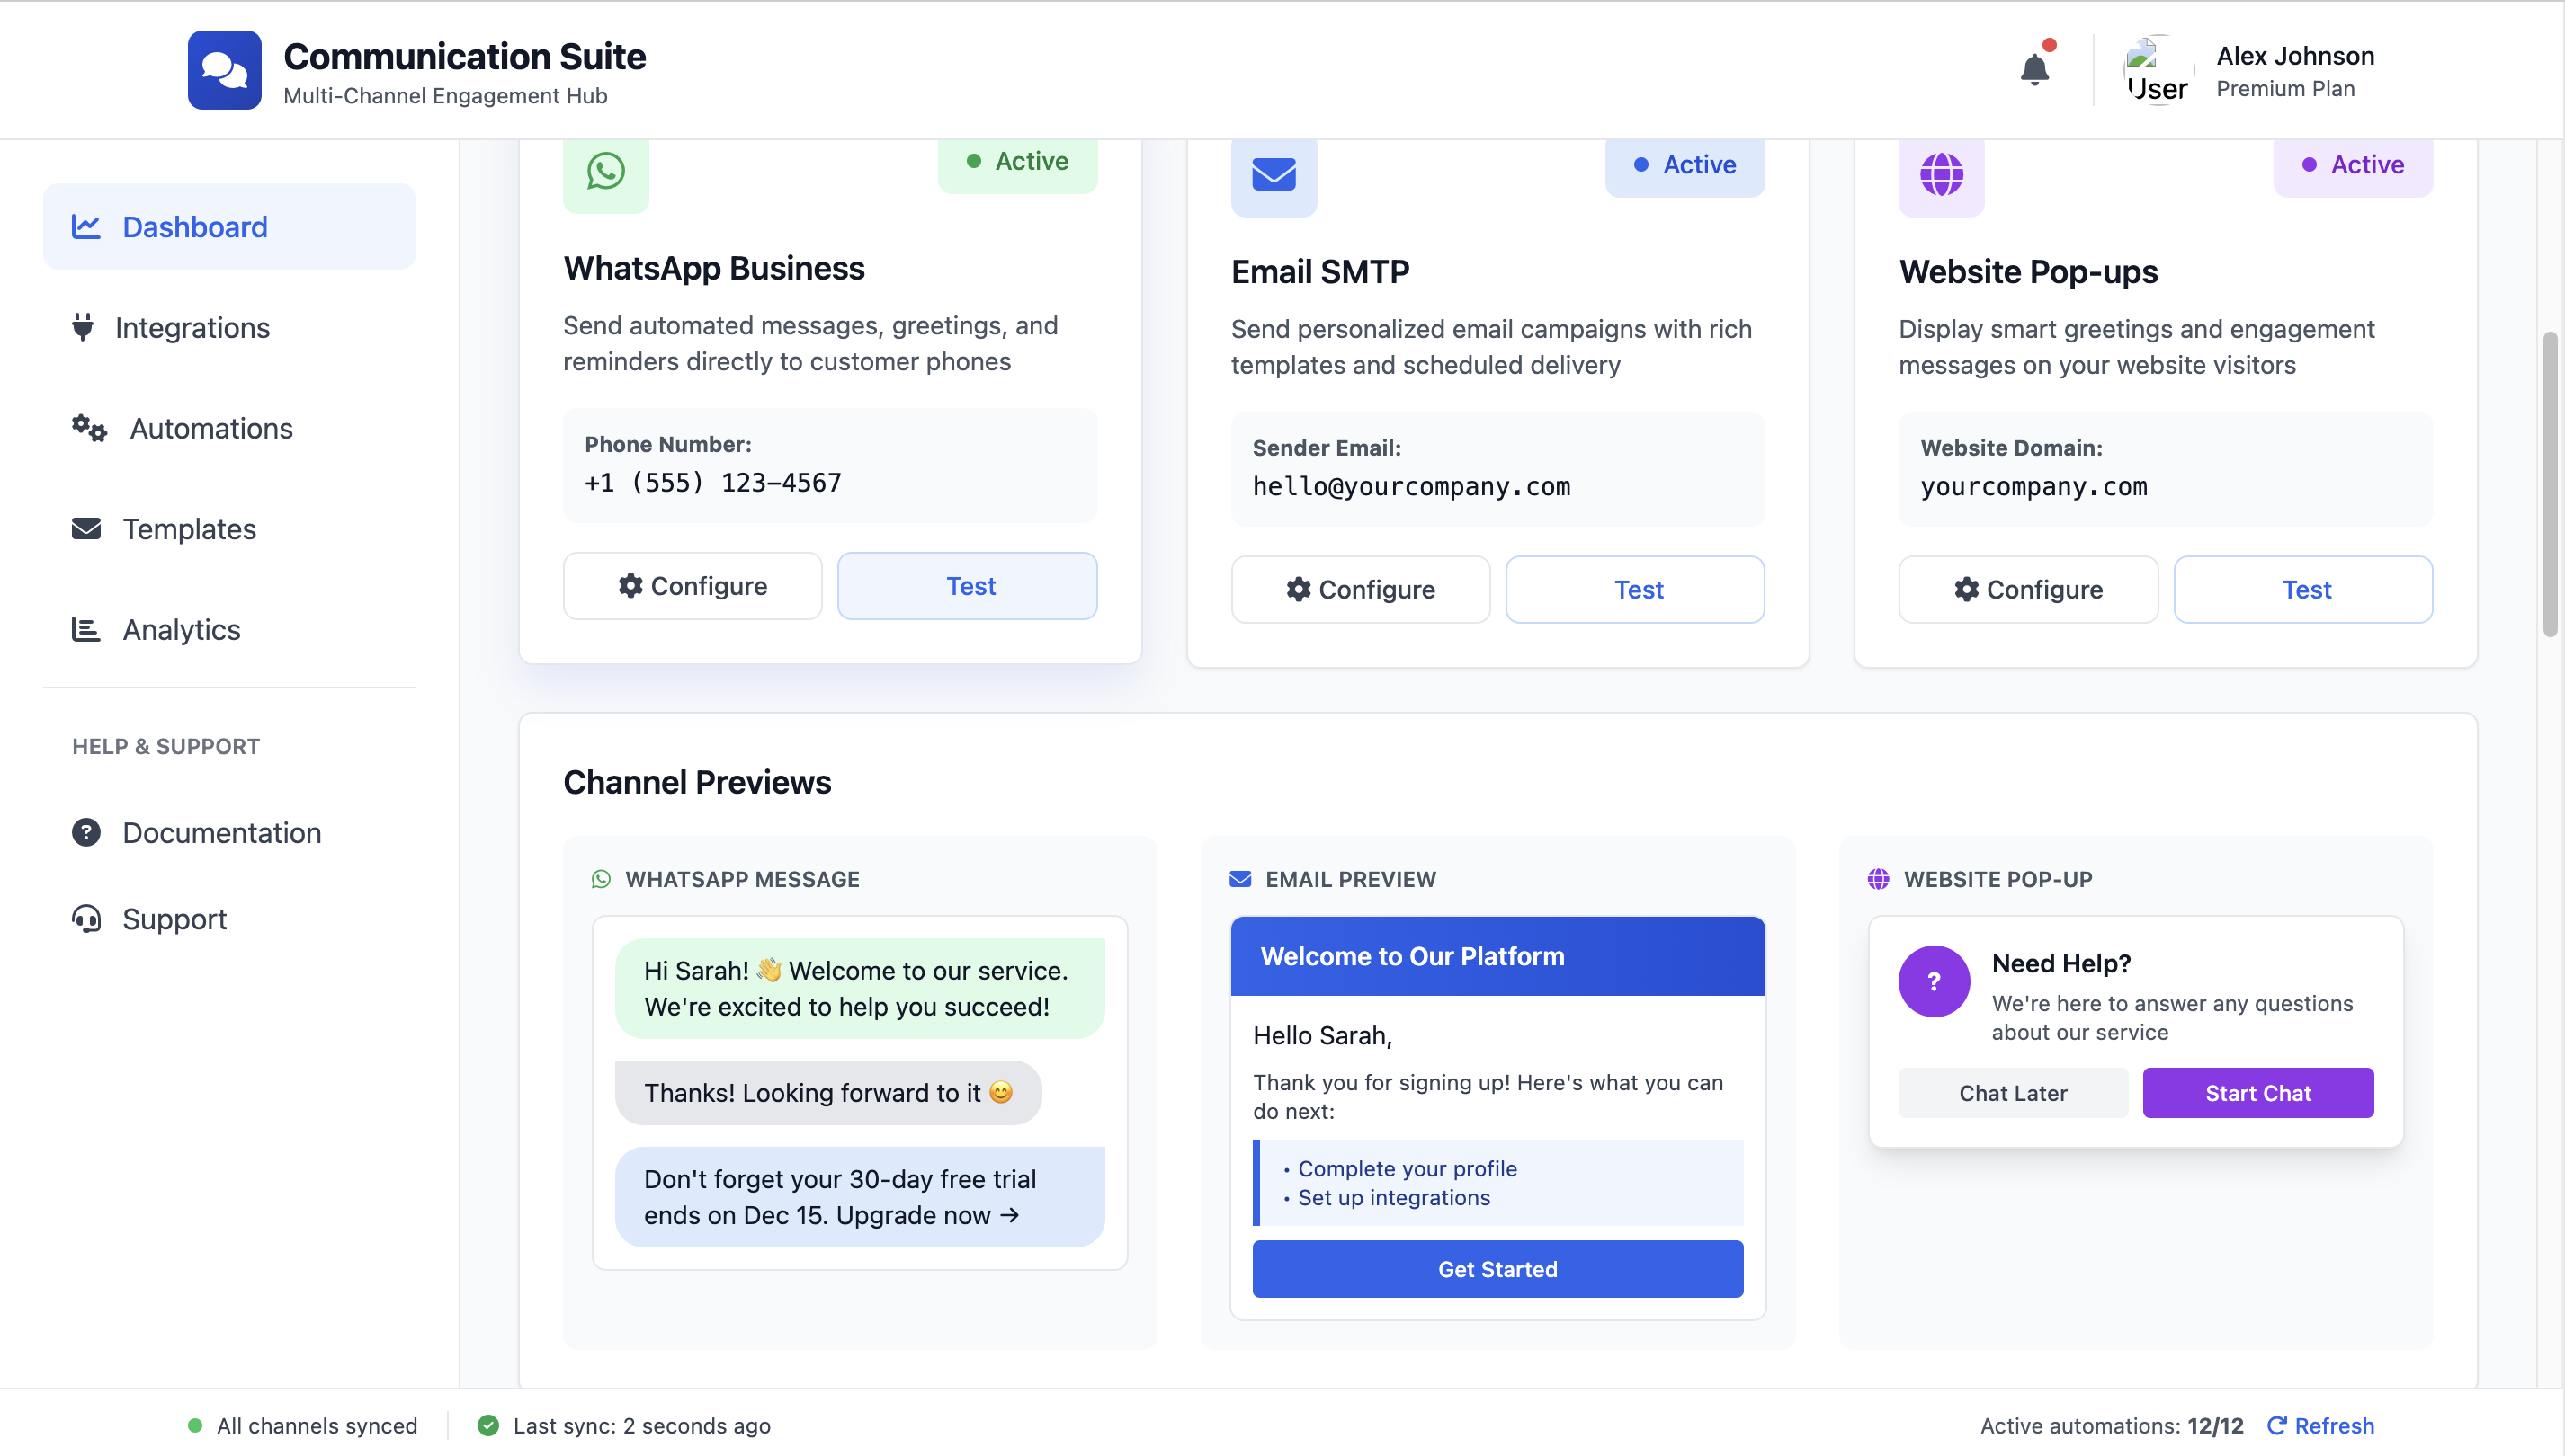Click the purple question mark help icon

click(1933, 981)
